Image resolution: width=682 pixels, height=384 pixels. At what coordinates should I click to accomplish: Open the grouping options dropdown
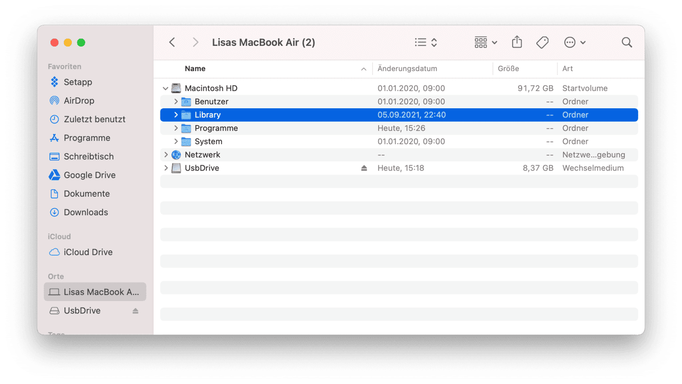486,43
